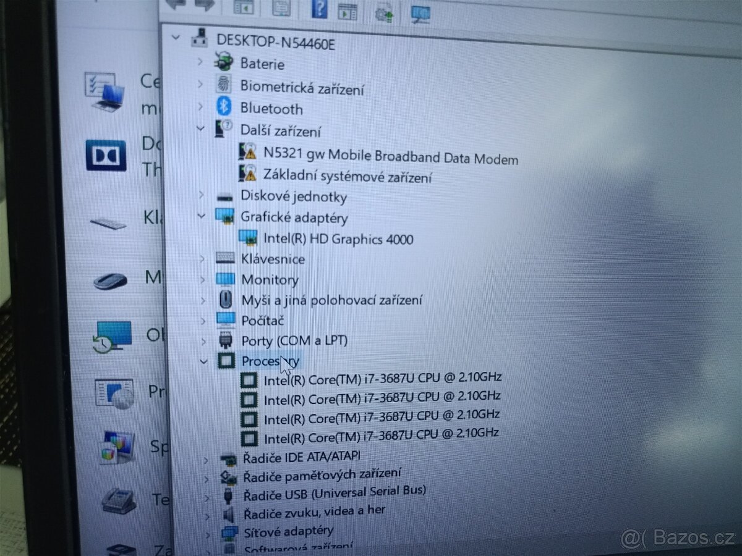Click the Back arrow in the toolbar
The width and height of the screenshot is (742, 556).
tap(175, 4)
